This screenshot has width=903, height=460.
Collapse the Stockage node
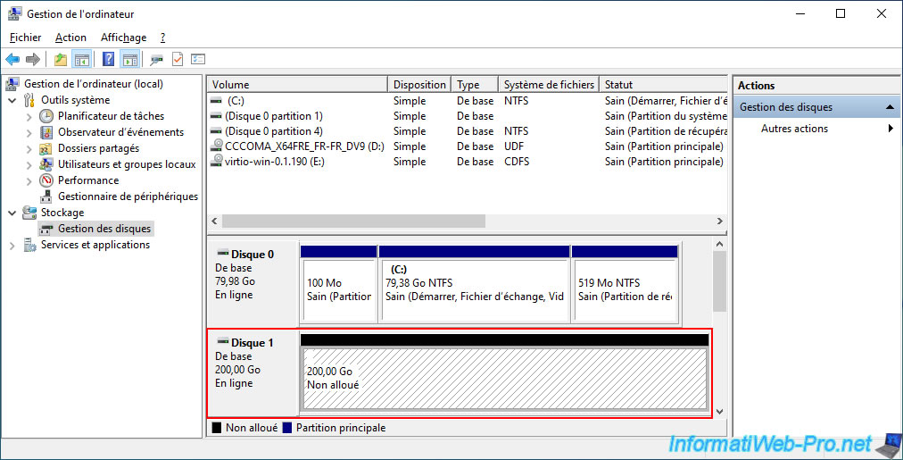[12, 213]
